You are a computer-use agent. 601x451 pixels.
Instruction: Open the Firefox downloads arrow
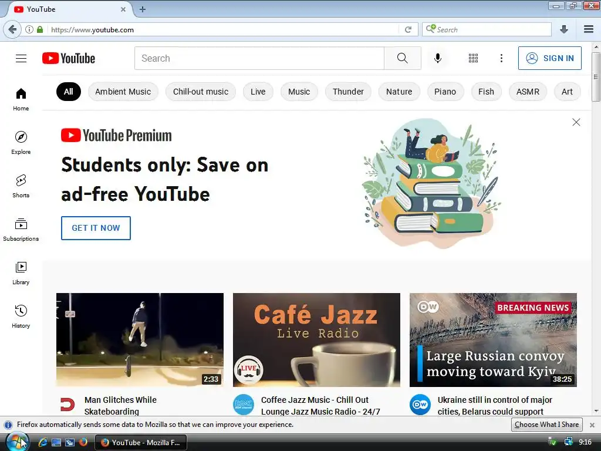click(x=564, y=29)
